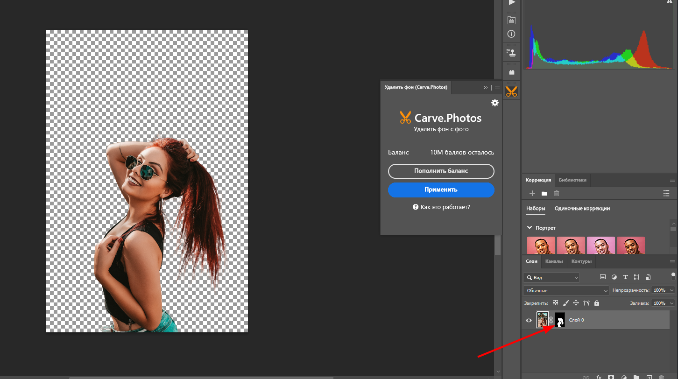Click the Пополнить баланс button
Viewport: 678px width, 379px height.
[441, 171]
